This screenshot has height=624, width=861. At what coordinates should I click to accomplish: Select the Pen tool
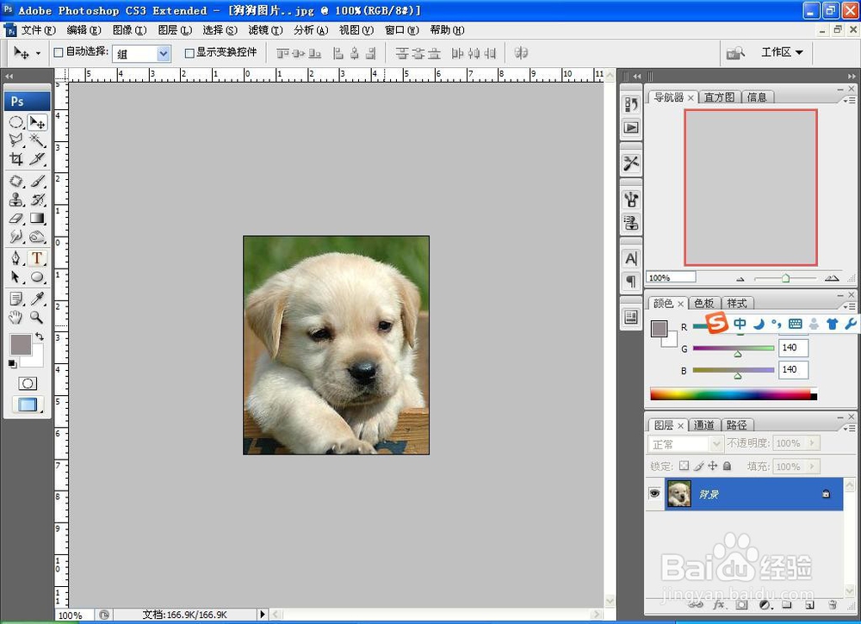point(15,258)
